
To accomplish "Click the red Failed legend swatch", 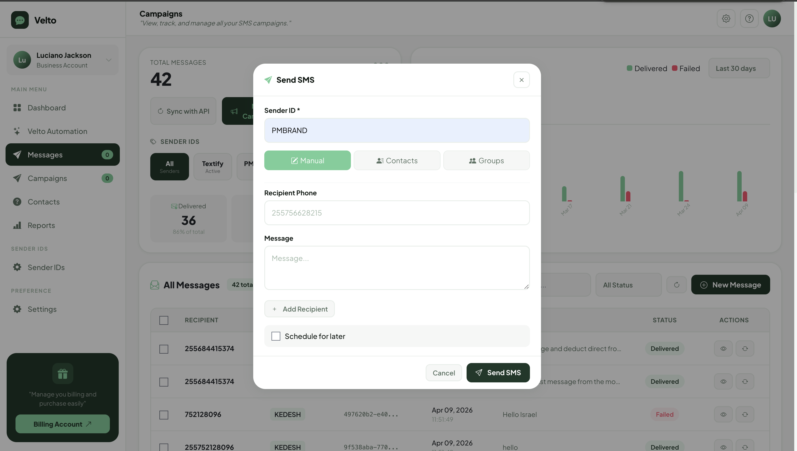I will tap(674, 68).
